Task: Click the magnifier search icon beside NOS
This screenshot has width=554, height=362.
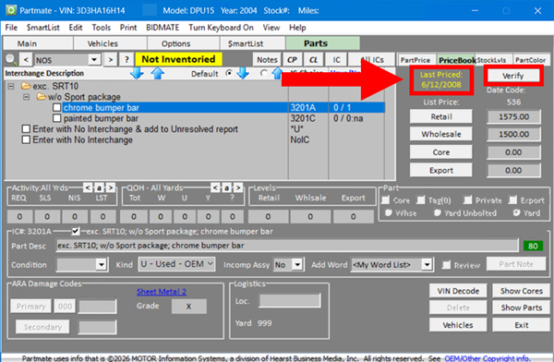Action: 11,59
